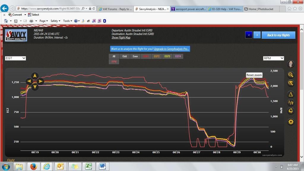Click the delta over time icon
Viewport: 304px width, 171px height.
[x=291, y=103]
